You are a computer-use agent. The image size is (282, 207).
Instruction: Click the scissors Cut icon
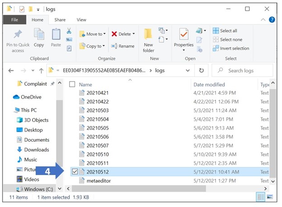[69, 31]
